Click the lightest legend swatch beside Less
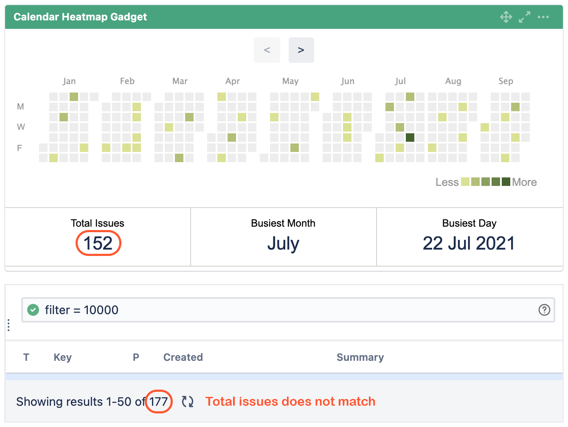The width and height of the screenshot is (568, 427). click(465, 182)
